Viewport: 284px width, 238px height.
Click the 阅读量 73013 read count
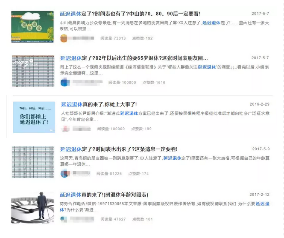[x=113, y=38]
